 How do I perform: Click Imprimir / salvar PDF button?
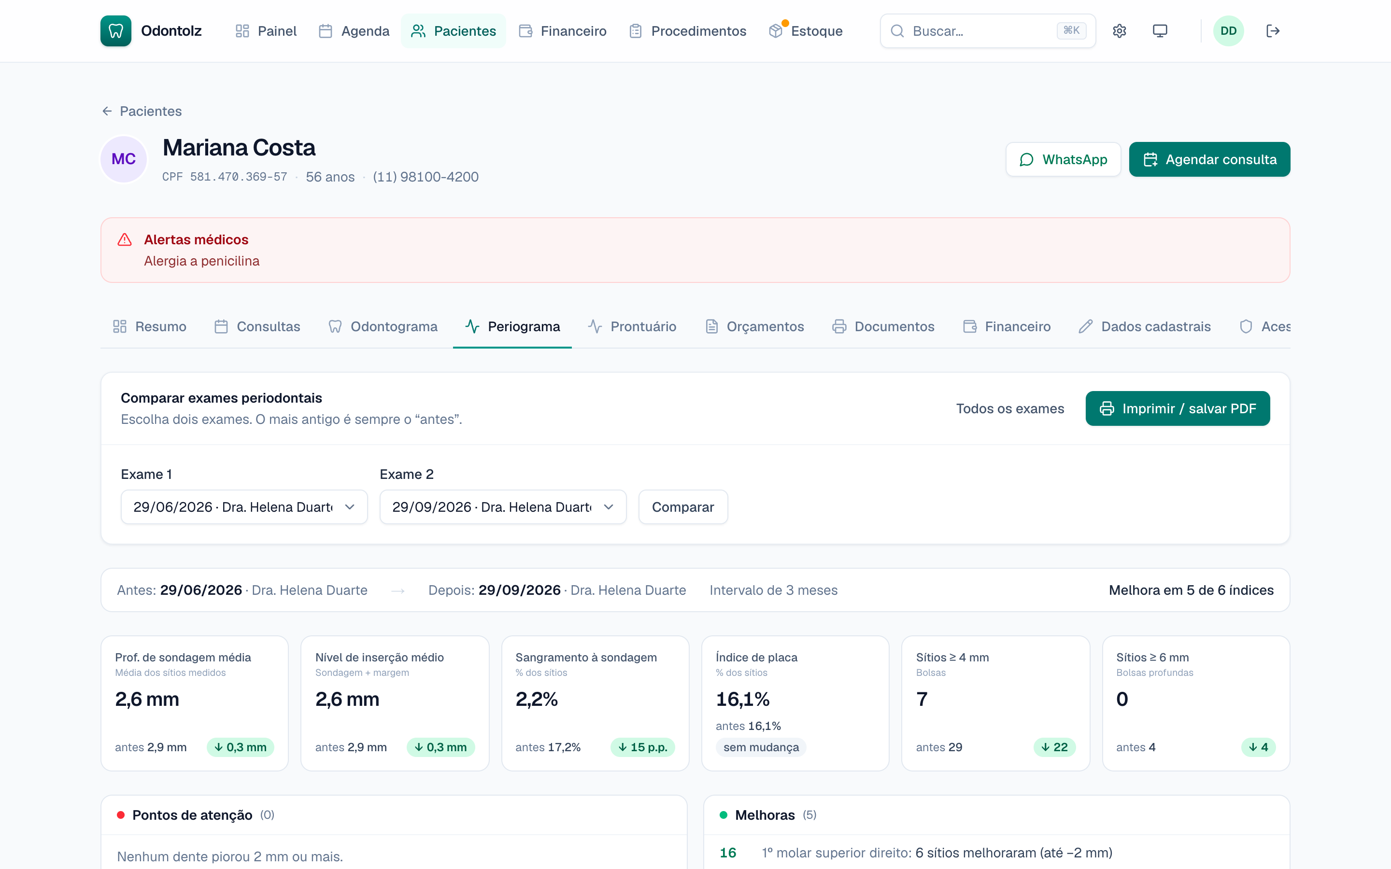coord(1177,408)
